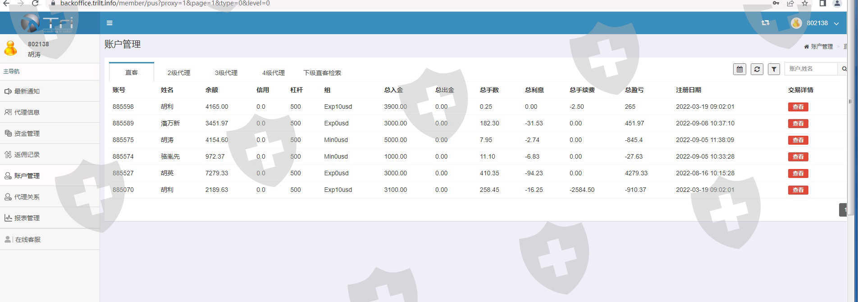
Task: Switch to the 3级代理 tab
Action: coord(226,73)
